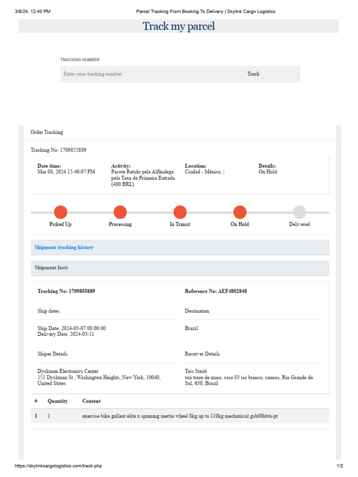Select the Order Tracking panel header

pyautogui.click(x=47, y=132)
